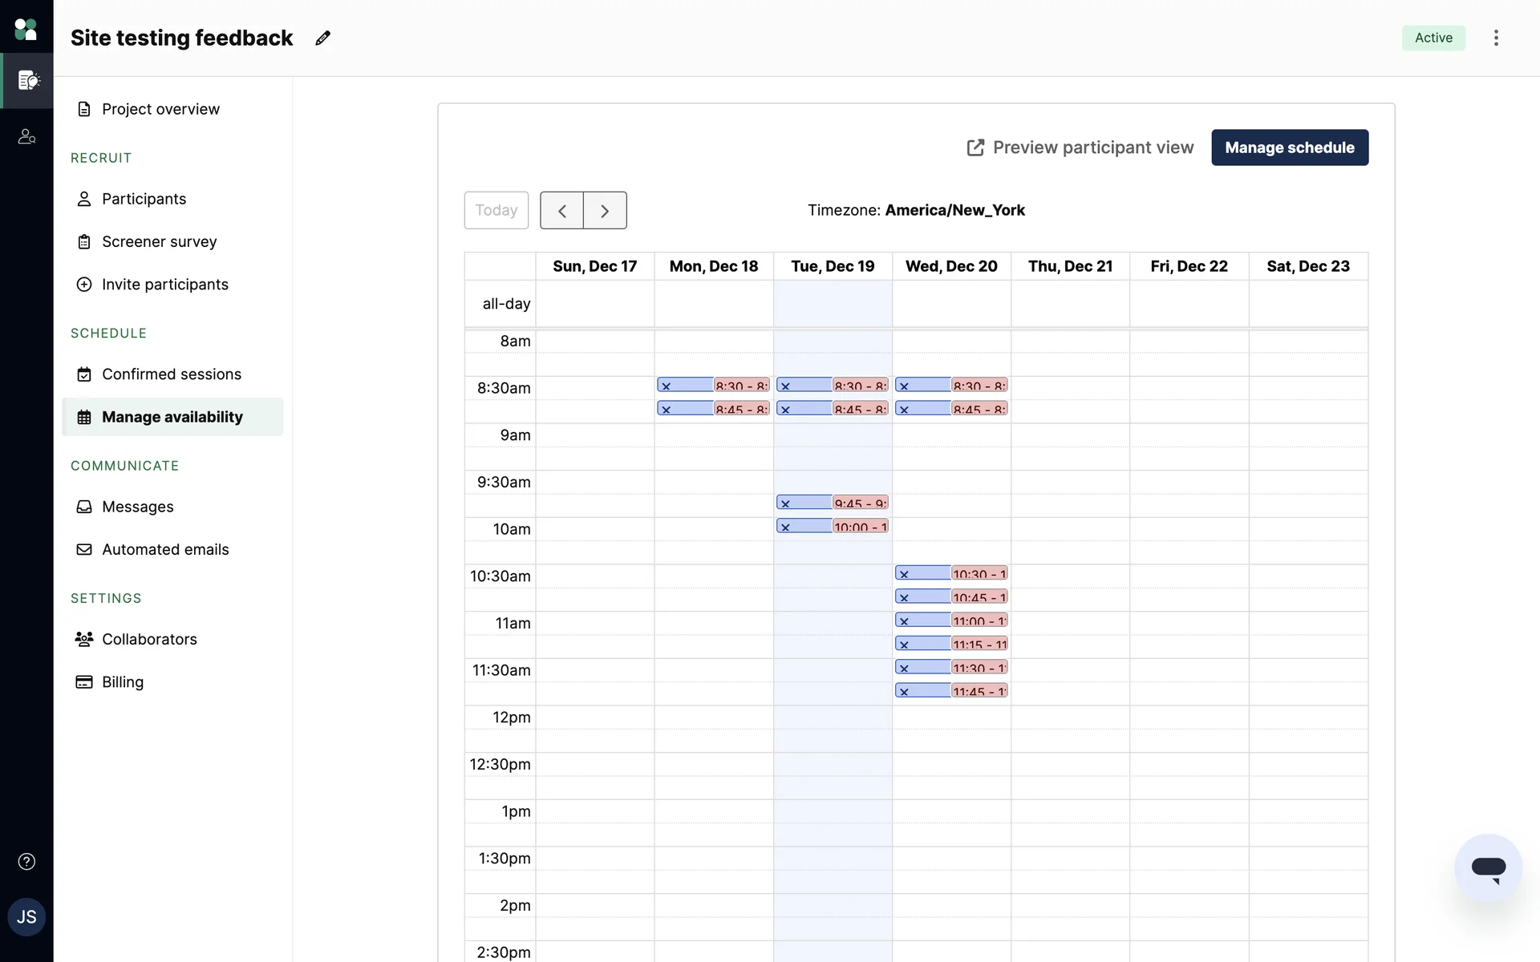
Task: Open the chat support bubble
Action: coord(1488,868)
